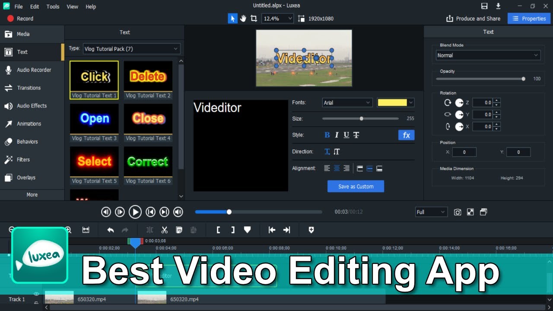This screenshot has width=553, height=311.
Task: Click the Position X input field
Action: click(x=464, y=152)
